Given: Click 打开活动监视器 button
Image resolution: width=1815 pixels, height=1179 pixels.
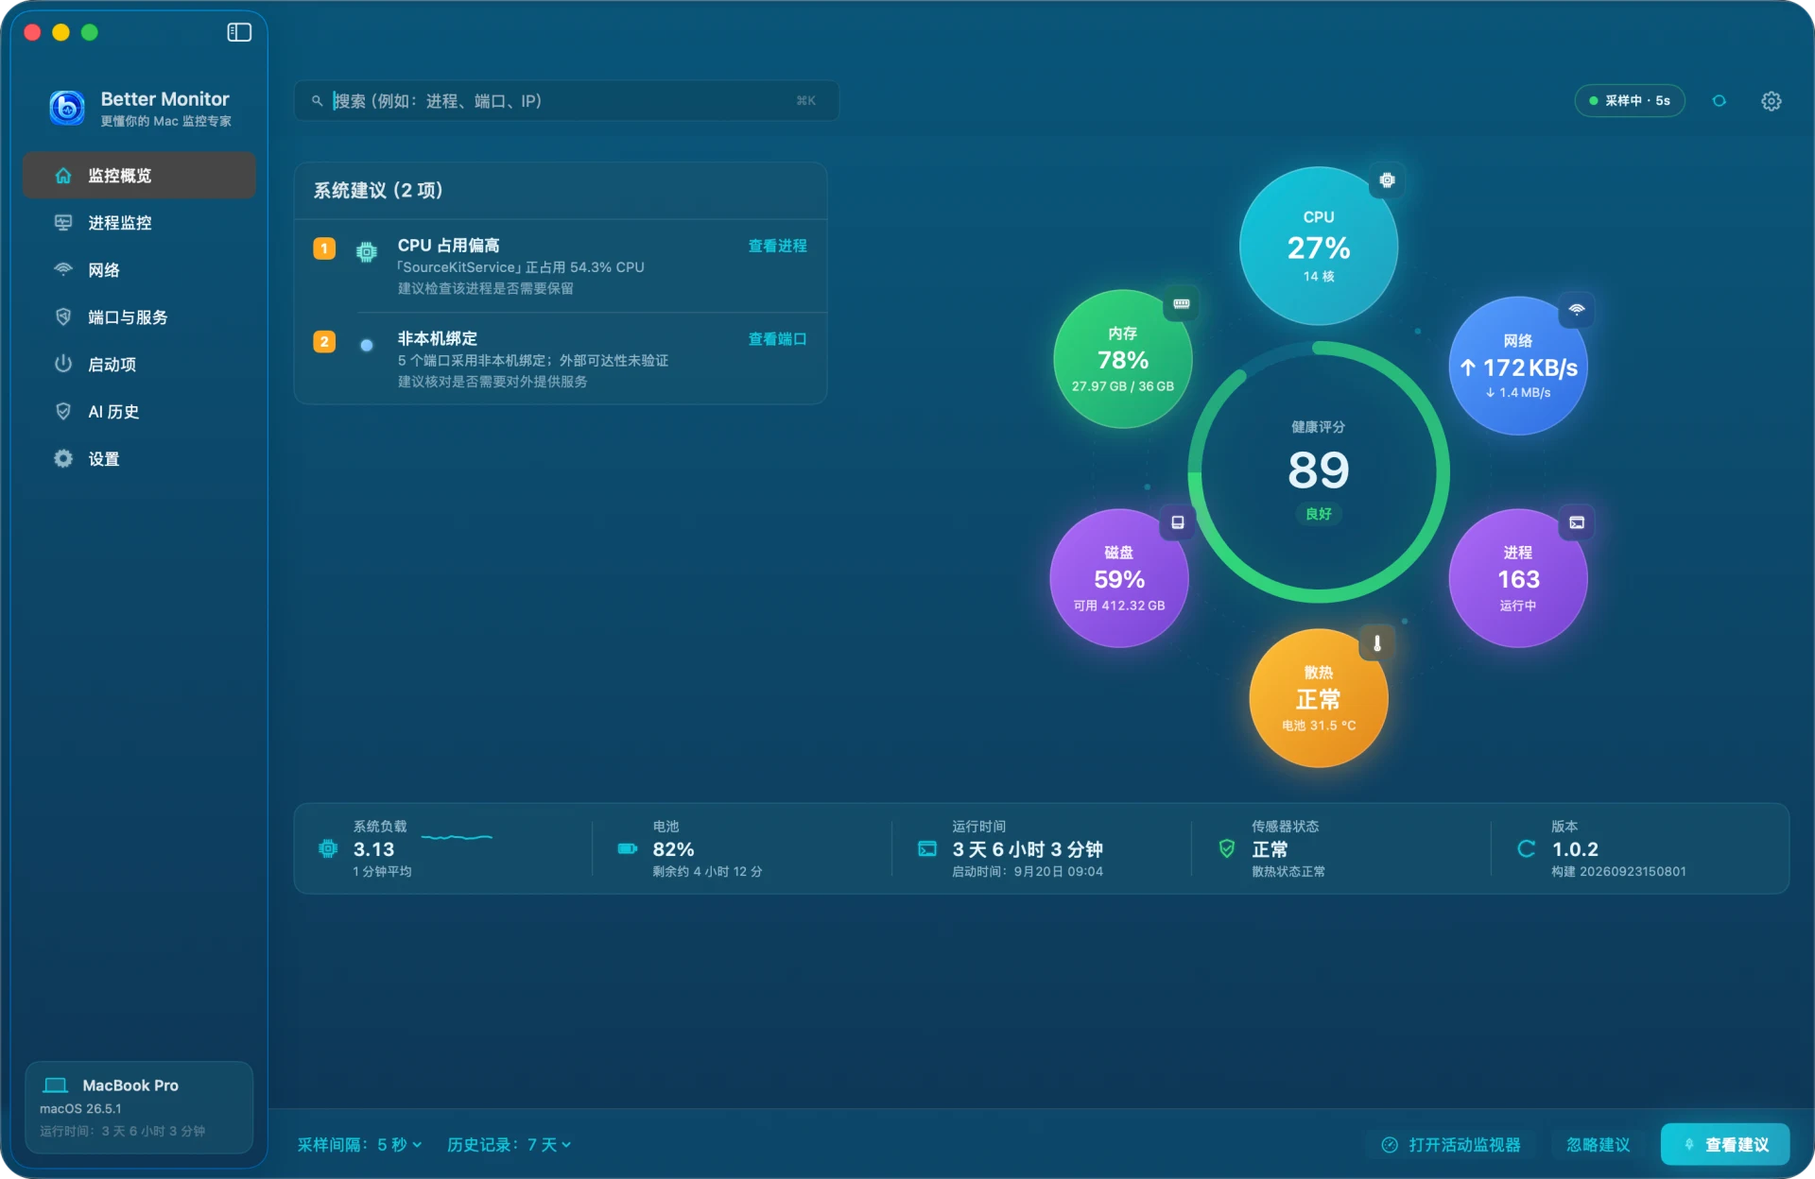Looking at the screenshot, I should 1452,1144.
